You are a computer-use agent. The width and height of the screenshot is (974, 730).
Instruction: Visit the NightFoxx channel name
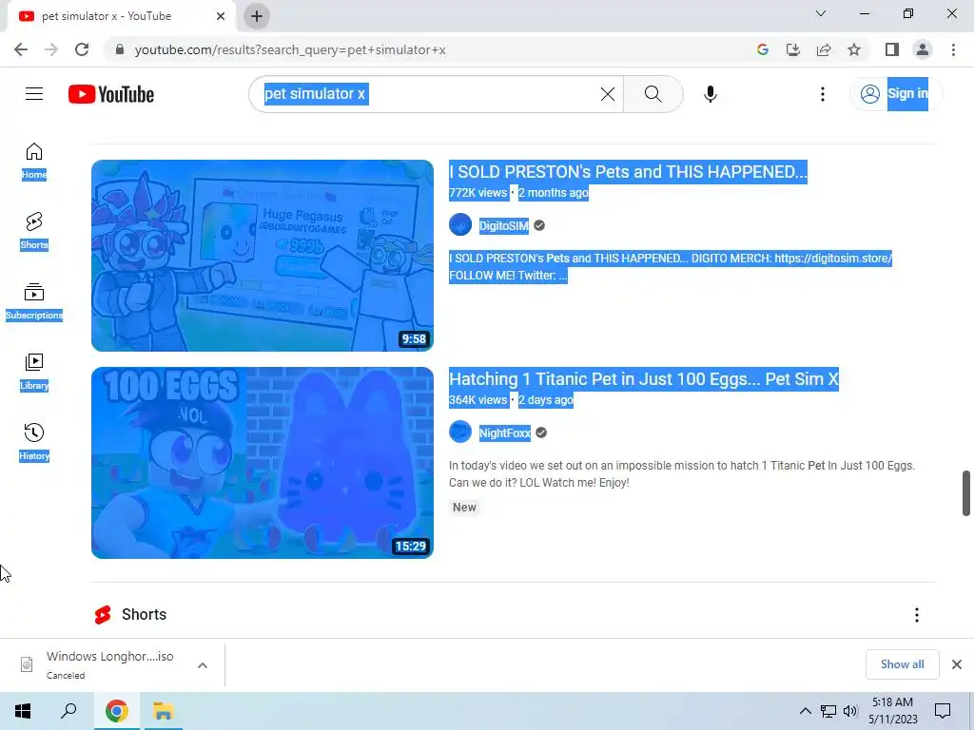[x=505, y=432]
